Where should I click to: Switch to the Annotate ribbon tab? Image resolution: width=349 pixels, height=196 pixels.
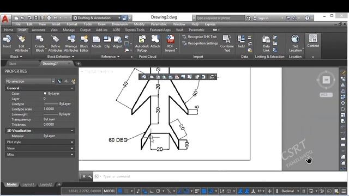coord(39,30)
